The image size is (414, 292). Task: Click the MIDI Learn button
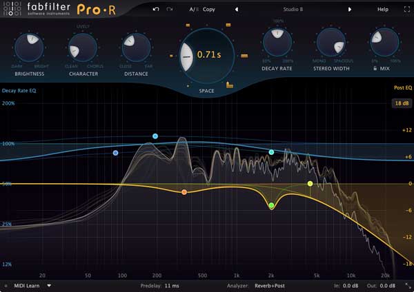(27, 286)
